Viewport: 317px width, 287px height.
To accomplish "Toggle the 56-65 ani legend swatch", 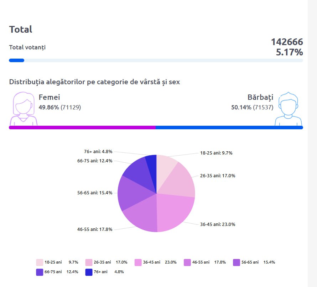I will coord(237,262).
